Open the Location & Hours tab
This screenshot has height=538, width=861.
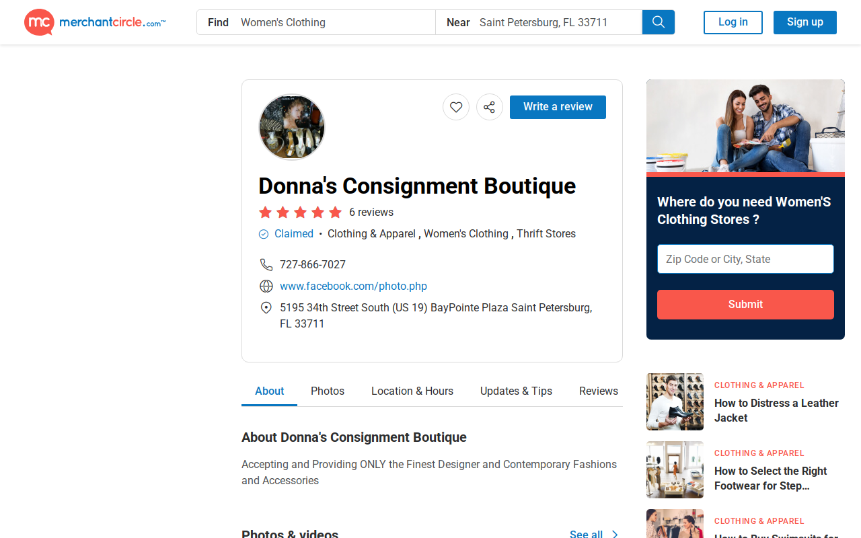coord(412,391)
